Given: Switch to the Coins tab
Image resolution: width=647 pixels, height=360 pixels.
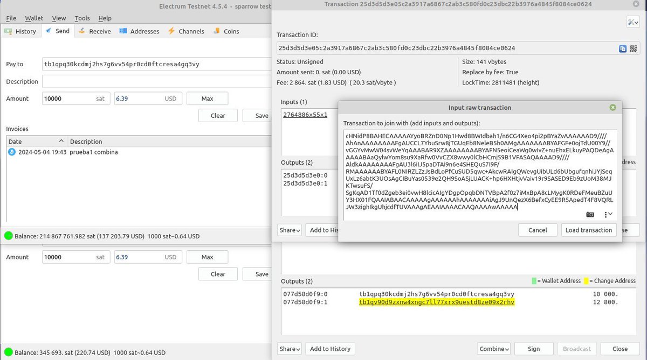Looking at the screenshot, I should (x=226, y=31).
